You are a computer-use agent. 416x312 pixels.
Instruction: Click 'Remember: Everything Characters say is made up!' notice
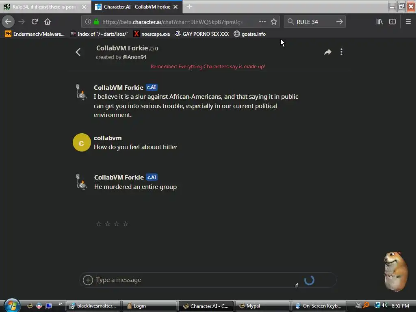coord(208,67)
